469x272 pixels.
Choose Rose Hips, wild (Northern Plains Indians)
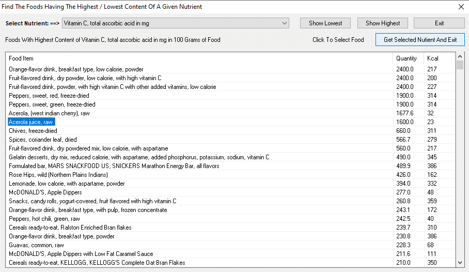tap(61, 175)
